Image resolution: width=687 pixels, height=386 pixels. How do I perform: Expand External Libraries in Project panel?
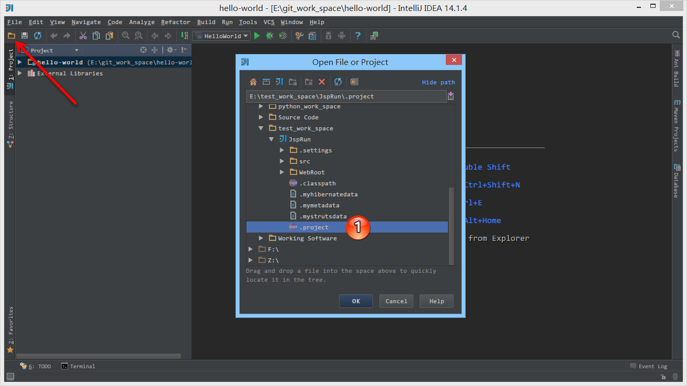[x=20, y=73]
